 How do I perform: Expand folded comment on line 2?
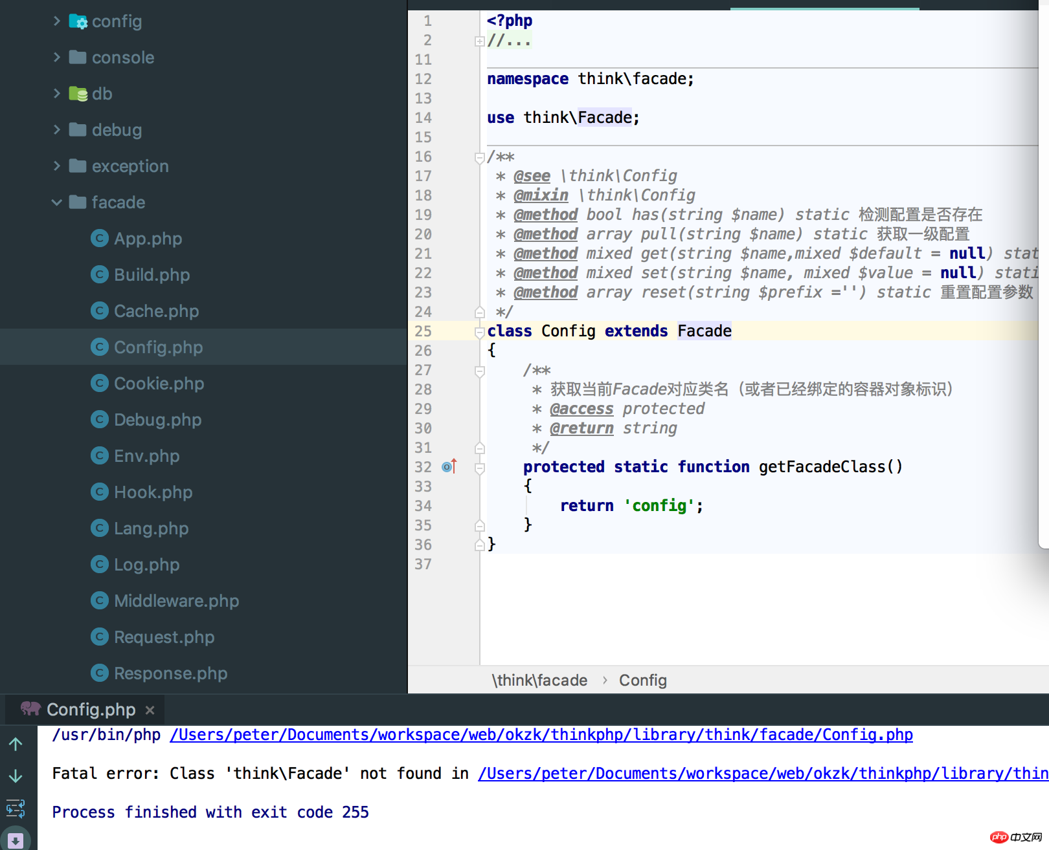click(x=479, y=41)
